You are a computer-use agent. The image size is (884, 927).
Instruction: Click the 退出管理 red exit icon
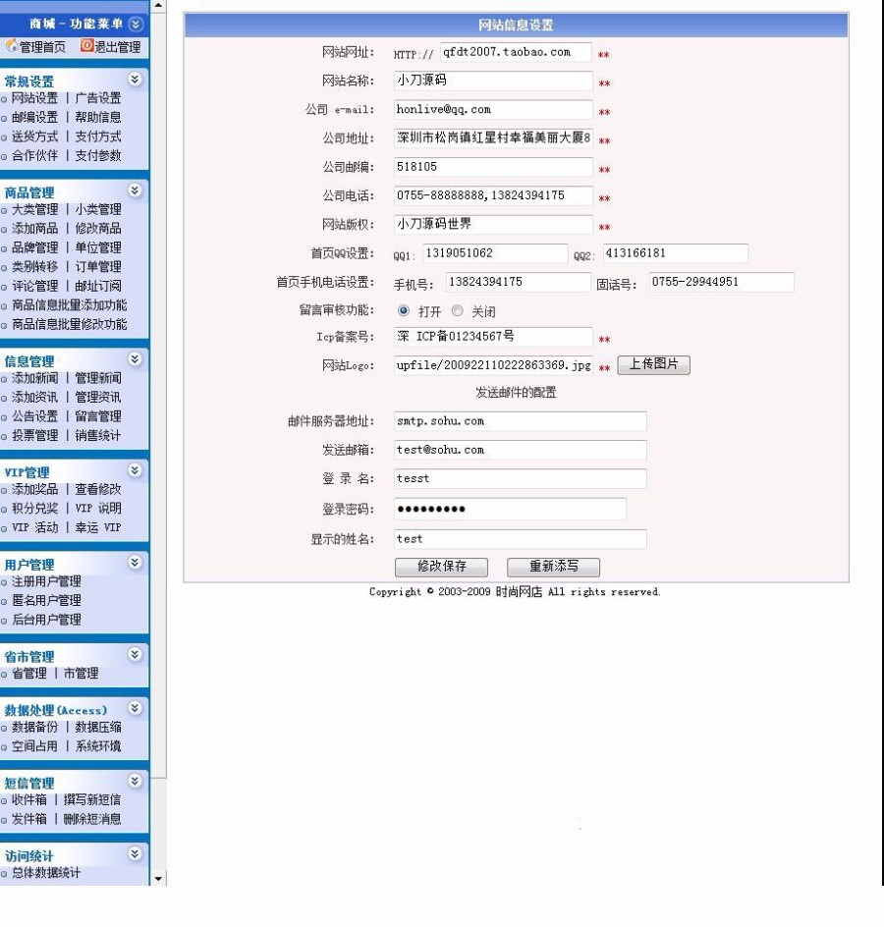[86, 45]
